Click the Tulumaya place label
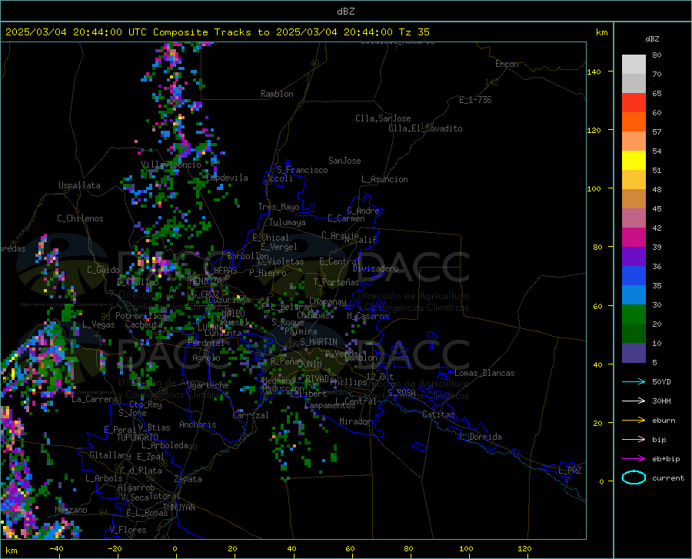Viewport: 692px width, 559px height. [288, 222]
